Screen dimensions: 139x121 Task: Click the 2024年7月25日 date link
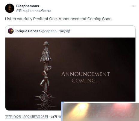click(36, 117)
